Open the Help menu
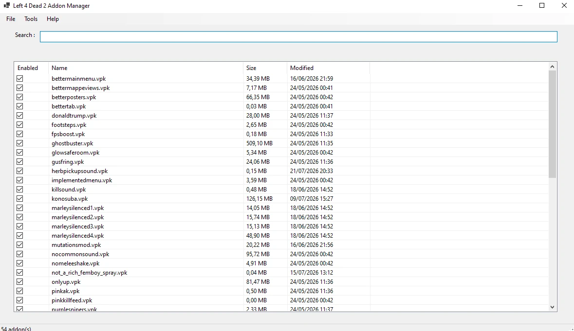Screen dimensions: 574x331 [x=53, y=19]
